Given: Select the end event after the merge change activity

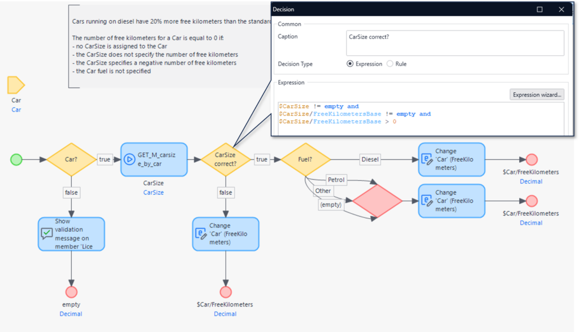Looking at the screenshot, I should 532,201.
